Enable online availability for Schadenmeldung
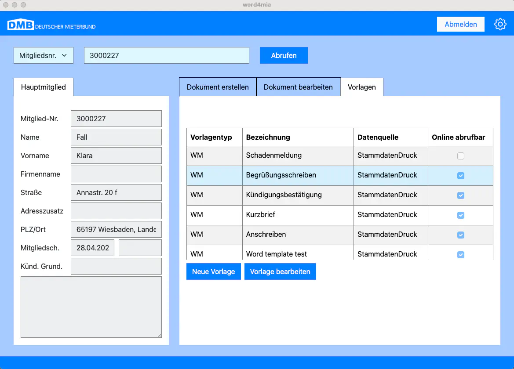 coord(460,156)
